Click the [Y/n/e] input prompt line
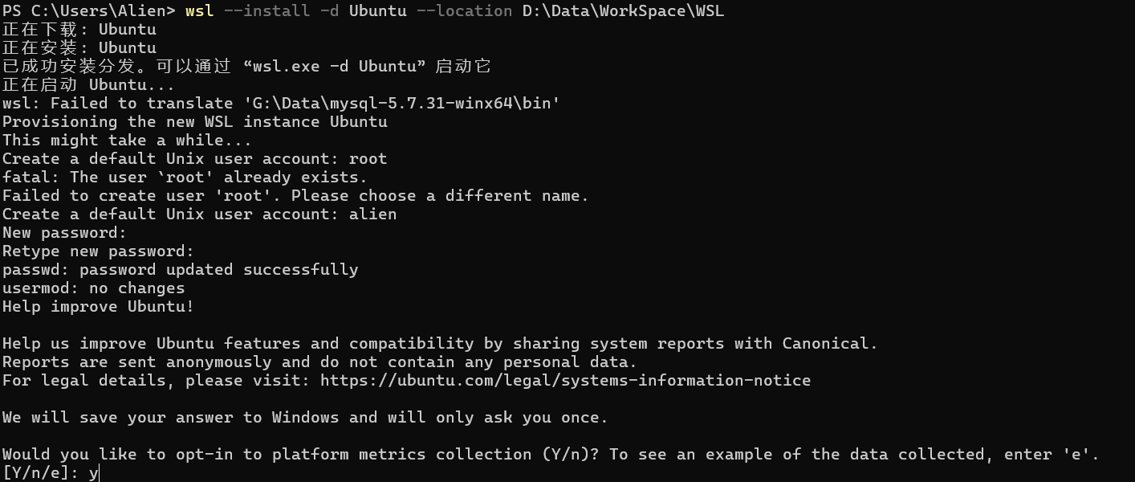Image resolution: width=1135 pixels, height=482 pixels. [x=51, y=473]
